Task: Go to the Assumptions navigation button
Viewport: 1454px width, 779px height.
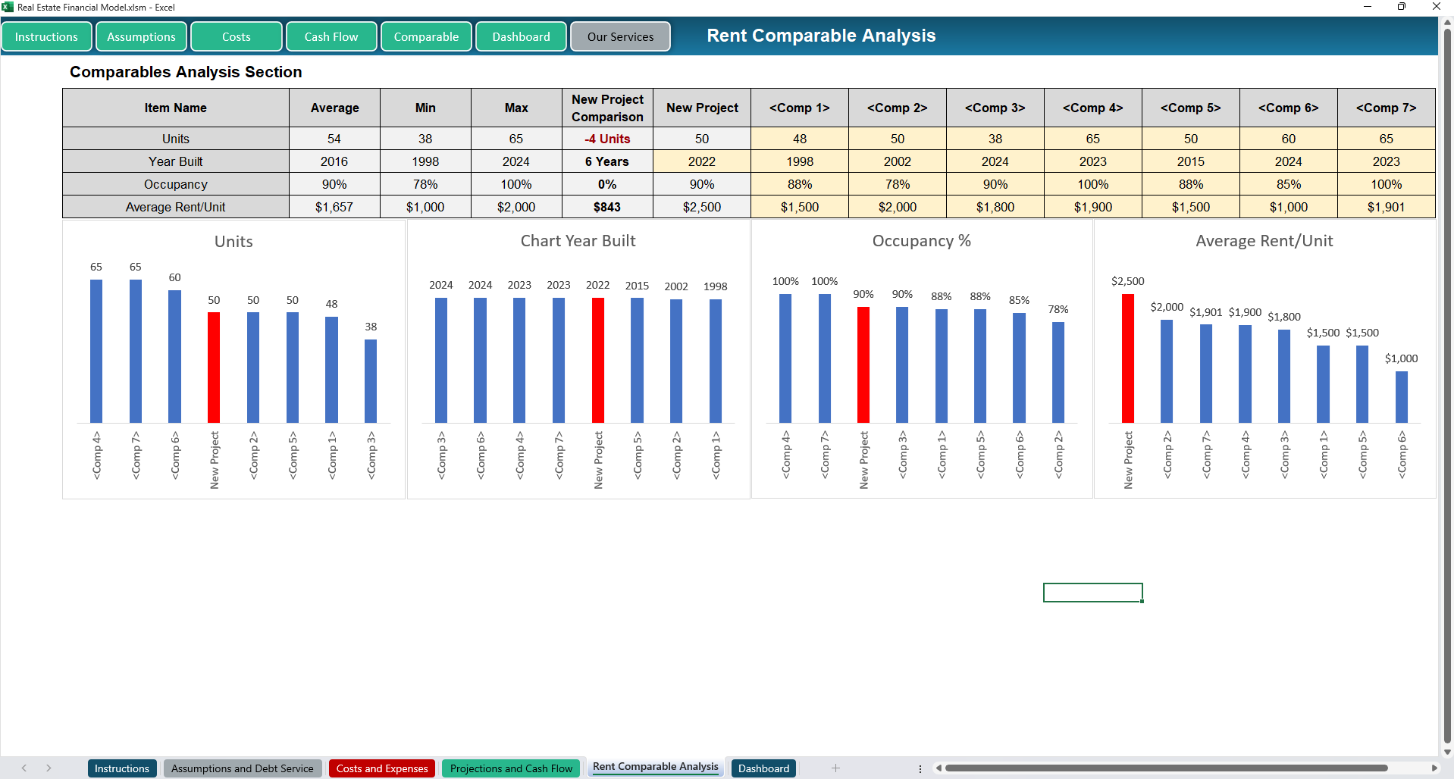Action: click(x=141, y=36)
